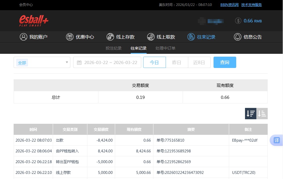283x179 pixels.
Task: Open the 我的账户 account icon
Action: click(24, 37)
